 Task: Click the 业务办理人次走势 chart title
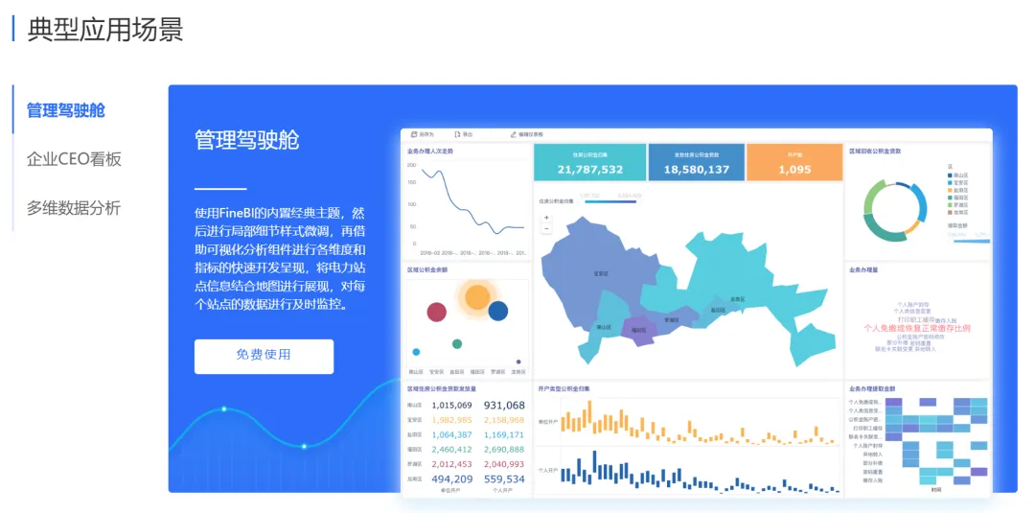coord(430,151)
